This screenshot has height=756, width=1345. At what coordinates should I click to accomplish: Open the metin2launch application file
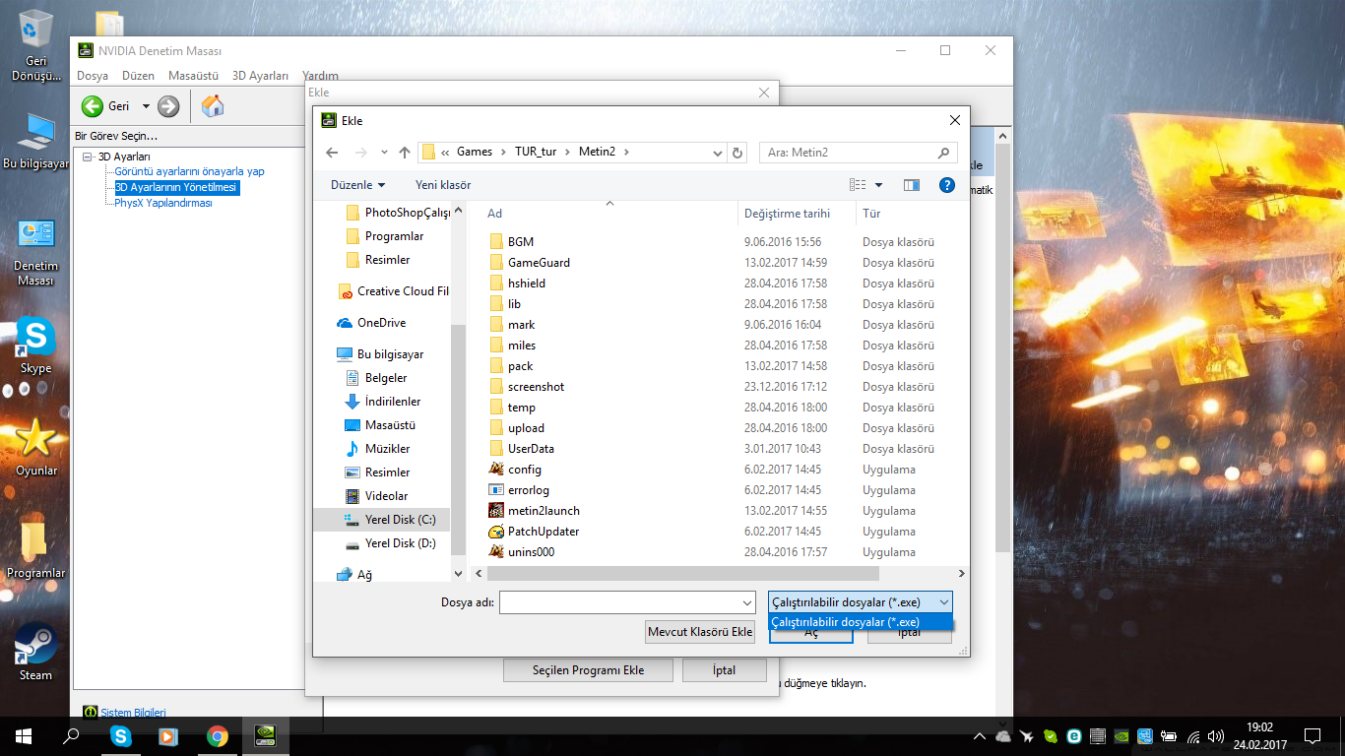[543, 511]
